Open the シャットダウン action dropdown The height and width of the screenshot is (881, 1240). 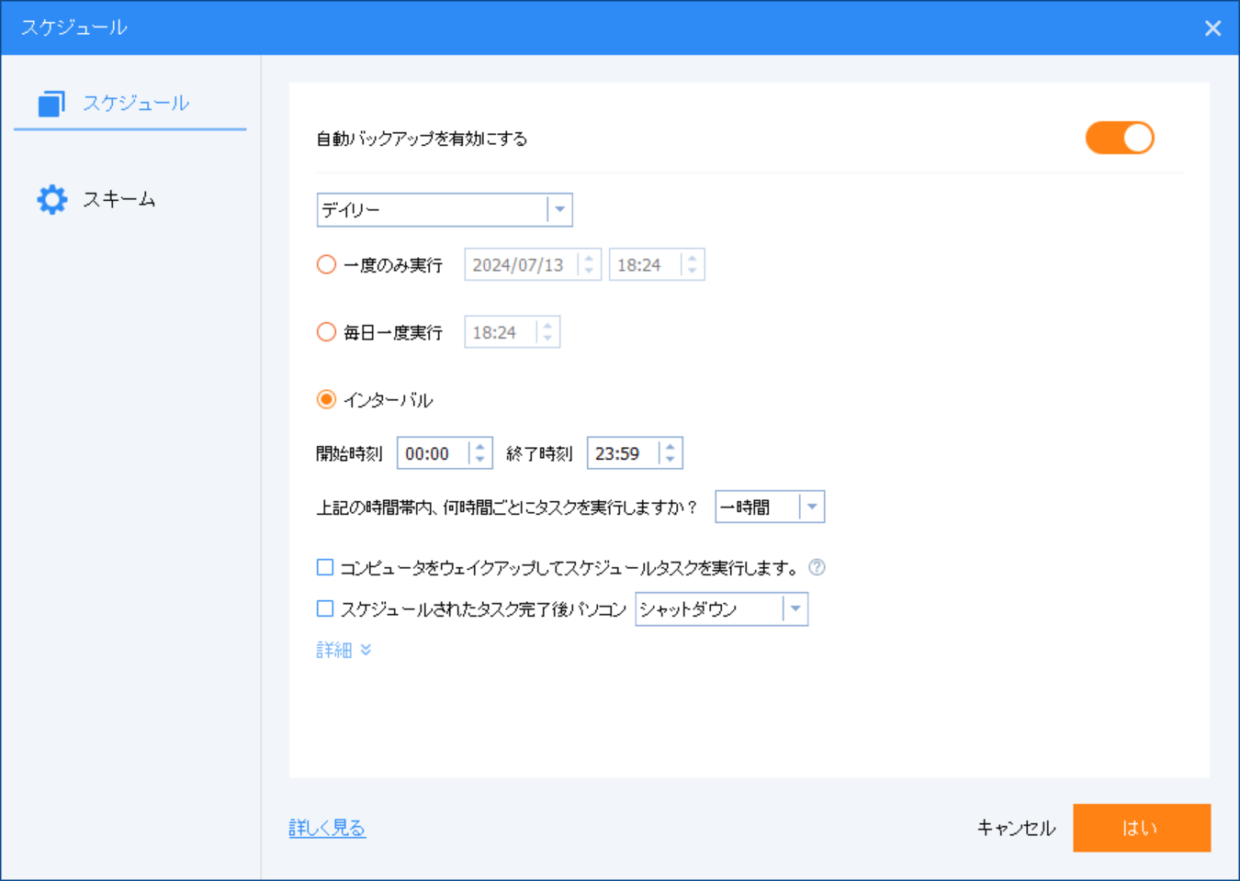pyautogui.click(x=722, y=609)
